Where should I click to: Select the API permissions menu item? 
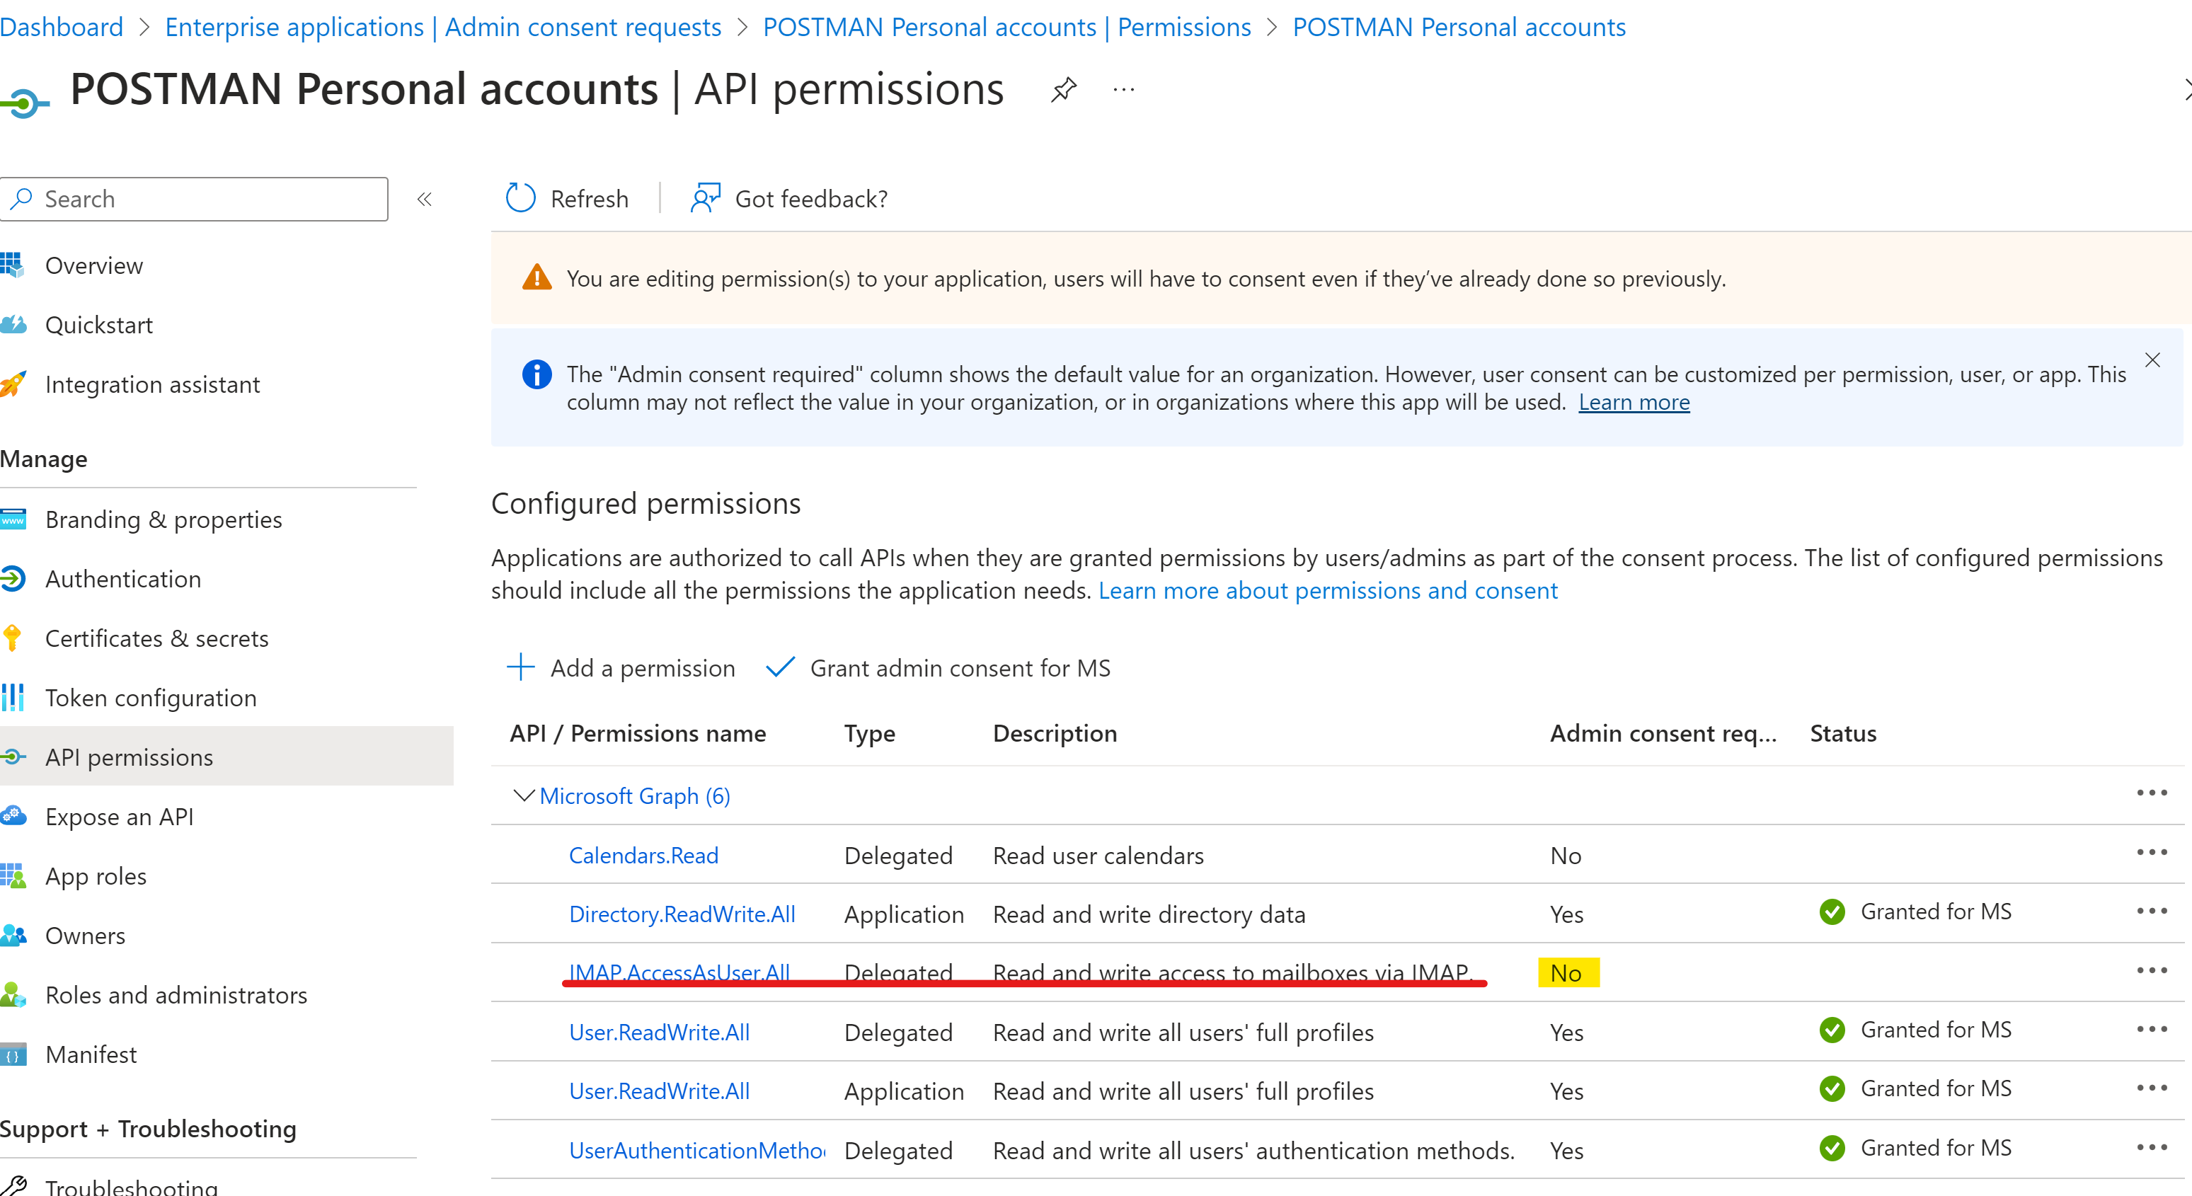[226, 757]
